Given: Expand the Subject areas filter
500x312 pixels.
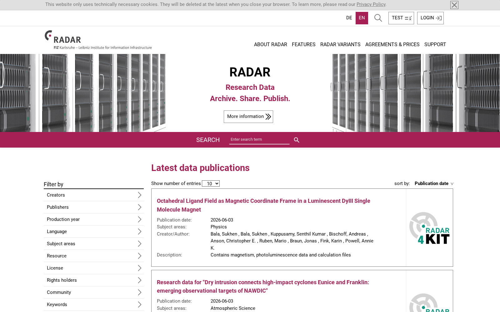Looking at the screenshot, I should [94, 244].
